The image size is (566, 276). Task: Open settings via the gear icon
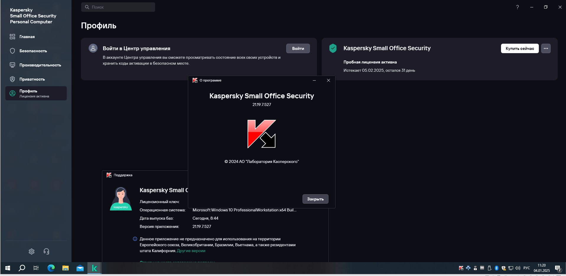coord(32,251)
